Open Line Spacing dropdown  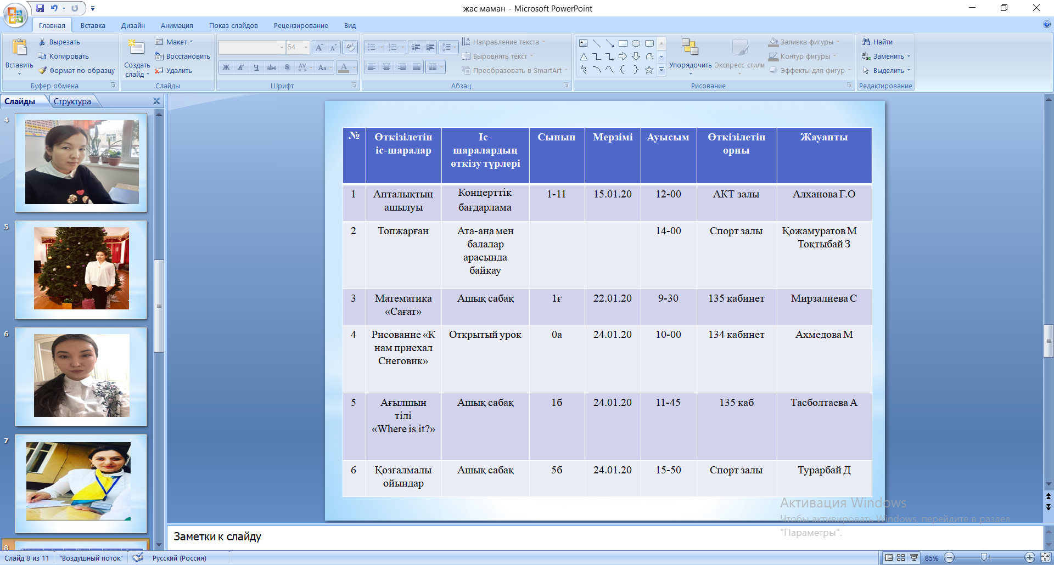tap(449, 48)
